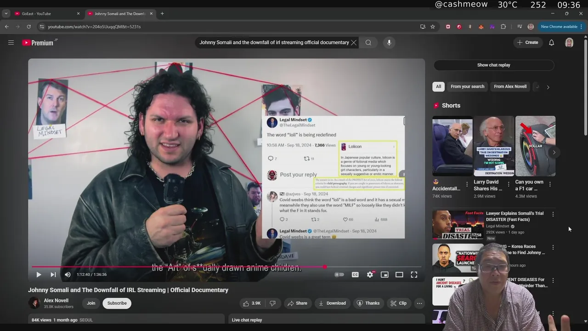The image size is (588, 331).
Task: Play the video
Action: click(39, 274)
